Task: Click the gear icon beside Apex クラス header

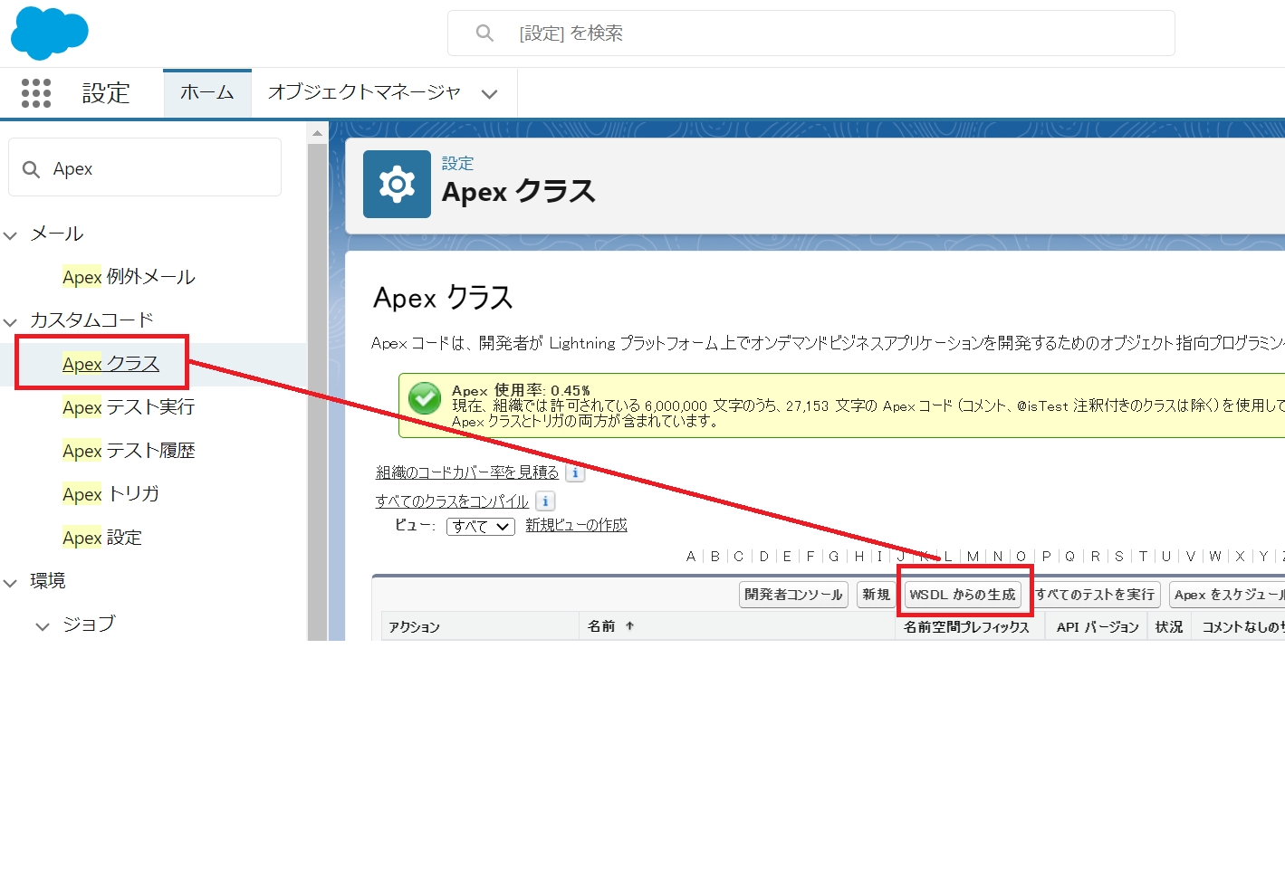Action: (x=397, y=184)
